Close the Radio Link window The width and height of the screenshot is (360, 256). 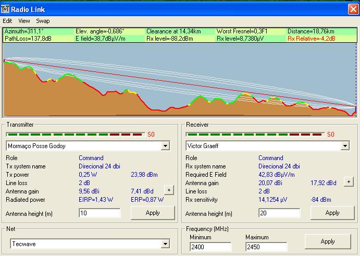pos(352,8)
